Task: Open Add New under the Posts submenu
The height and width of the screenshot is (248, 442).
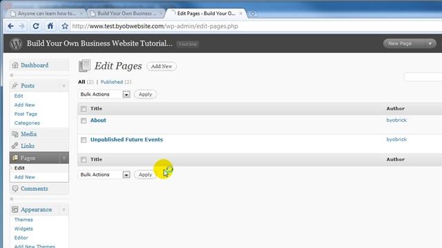Action: (x=25, y=105)
